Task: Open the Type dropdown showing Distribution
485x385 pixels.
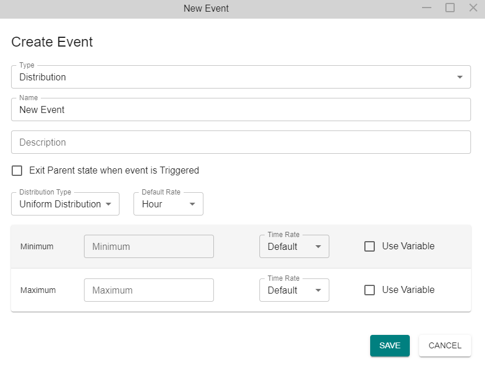Action: pyautogui.click(x=241, y=77)
